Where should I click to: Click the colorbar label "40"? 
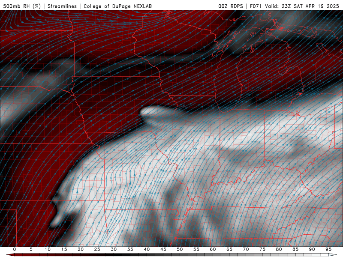click(x=147, y=249)
